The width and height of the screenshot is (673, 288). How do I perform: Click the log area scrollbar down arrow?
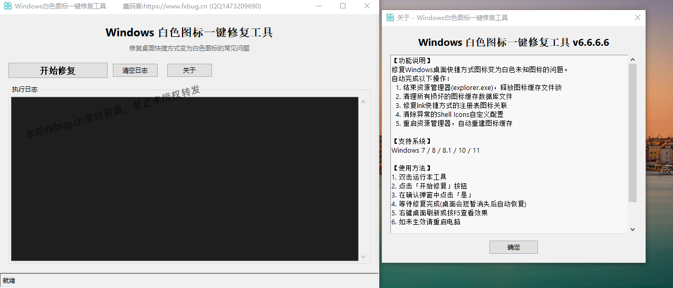(363, 256)
